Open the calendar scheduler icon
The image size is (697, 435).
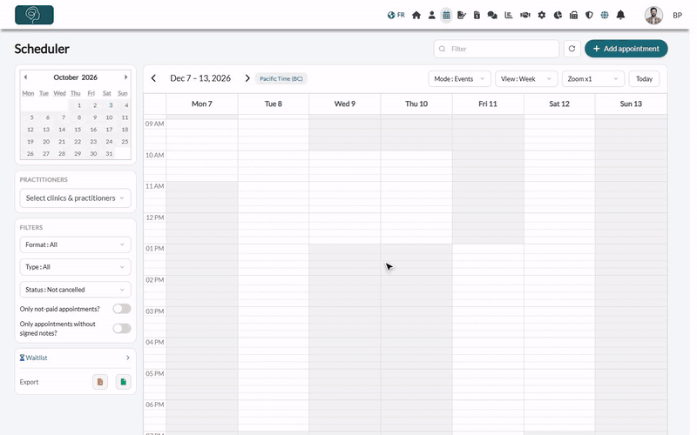click(x=446, y=15)
